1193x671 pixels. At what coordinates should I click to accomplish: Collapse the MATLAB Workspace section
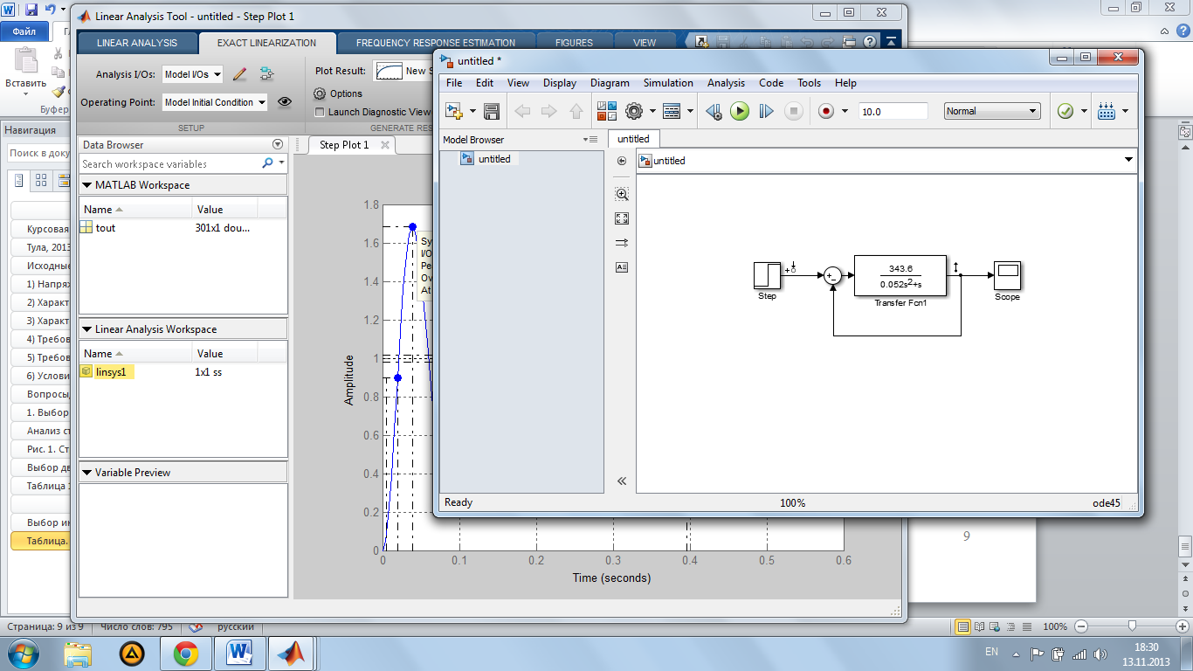point(87,185)
